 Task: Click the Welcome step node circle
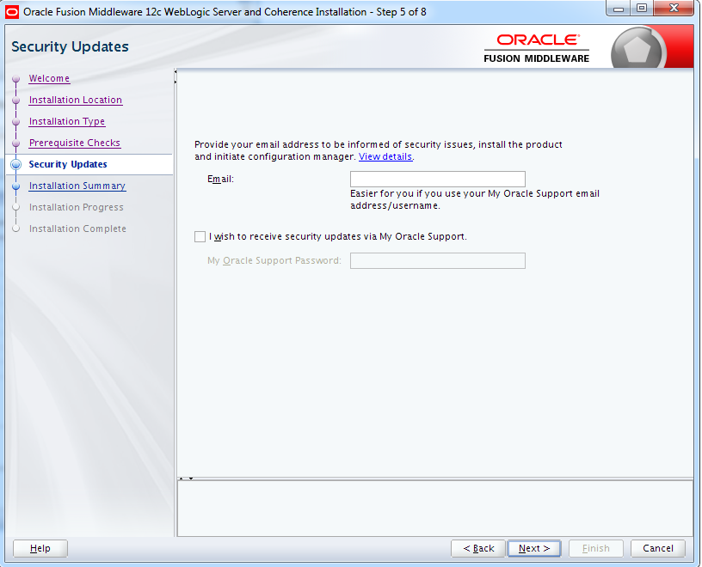15,78
